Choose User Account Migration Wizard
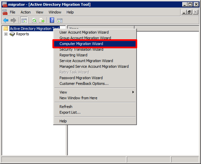The width and height of the screenshot is (201, 164). 95,32
